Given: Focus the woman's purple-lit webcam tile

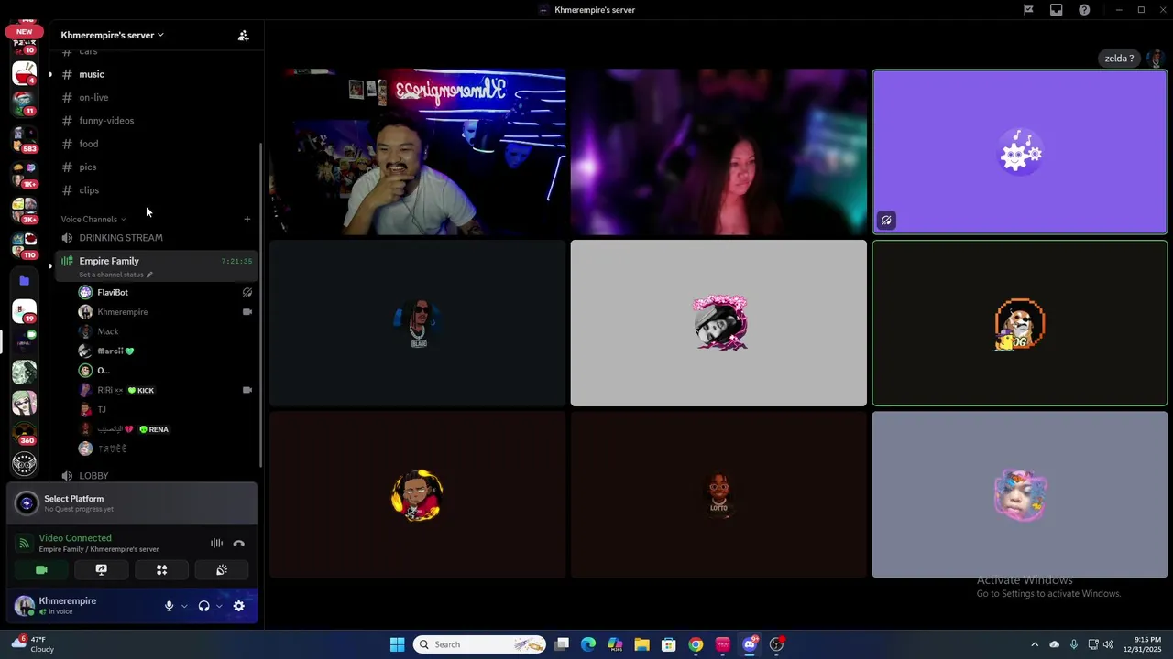Looking at the screenshot, I should tap(718, 152).
